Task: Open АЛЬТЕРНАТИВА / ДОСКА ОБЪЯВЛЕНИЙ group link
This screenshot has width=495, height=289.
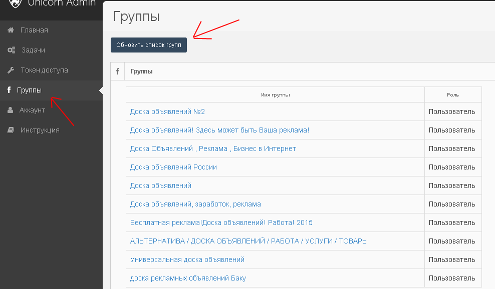Action: pyautogui.click(x=249, y=241)
